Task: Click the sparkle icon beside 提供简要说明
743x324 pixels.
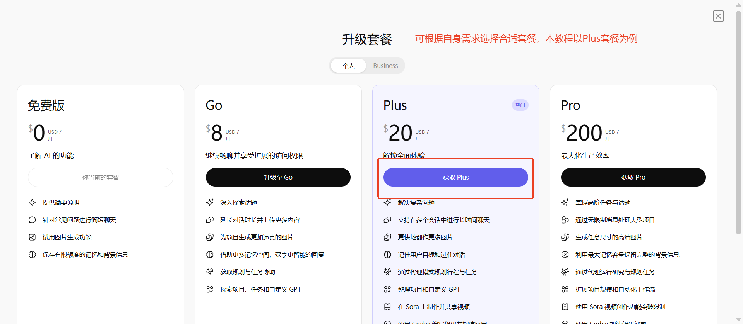Action: click(x=32, y=202)
